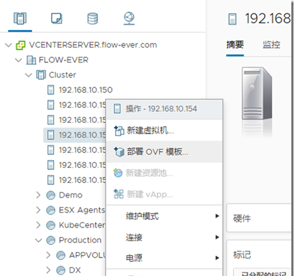This screenshot has width=294, height=276.
Task: Collapse the Cluster tree node
Action: (29, 75)
